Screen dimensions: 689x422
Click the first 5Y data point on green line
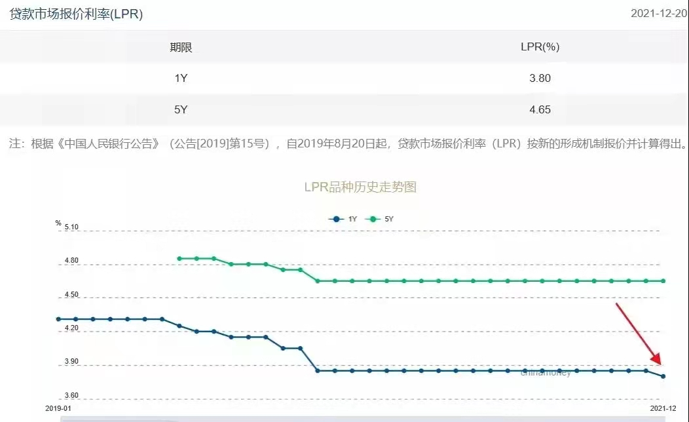[x=179, y=258]
